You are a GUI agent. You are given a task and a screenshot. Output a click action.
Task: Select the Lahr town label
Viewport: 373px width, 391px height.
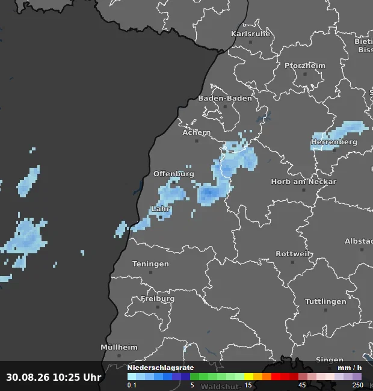pyautogui.click(x=161, y=209)
